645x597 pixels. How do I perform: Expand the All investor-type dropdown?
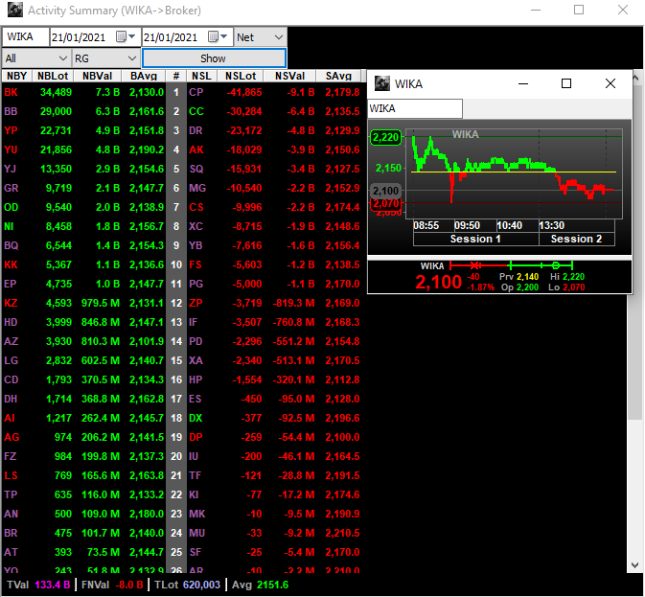(63, 58)
